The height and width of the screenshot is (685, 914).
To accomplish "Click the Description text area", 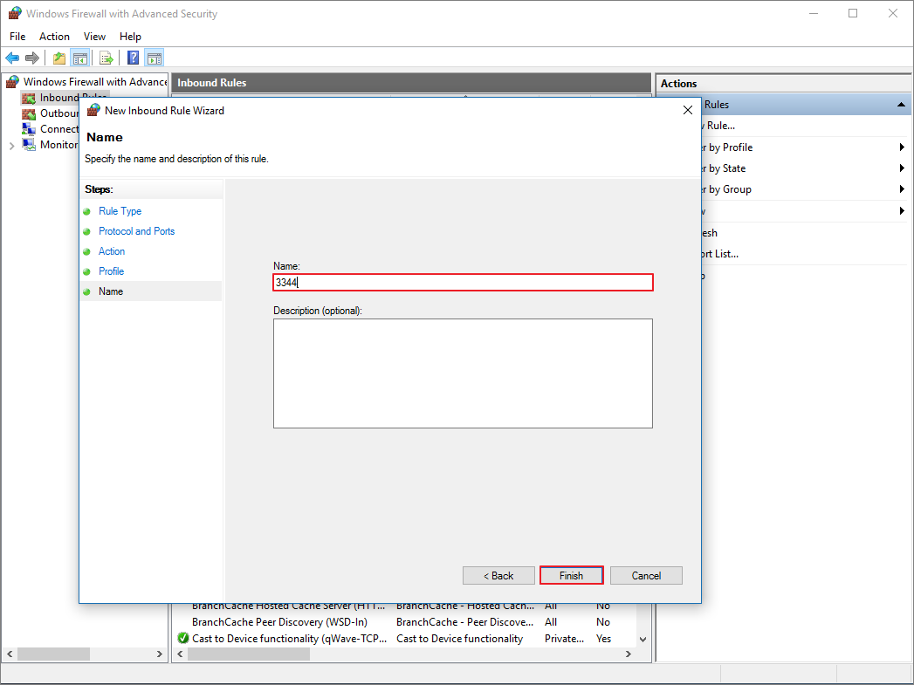I will click(x=463, y=373).
